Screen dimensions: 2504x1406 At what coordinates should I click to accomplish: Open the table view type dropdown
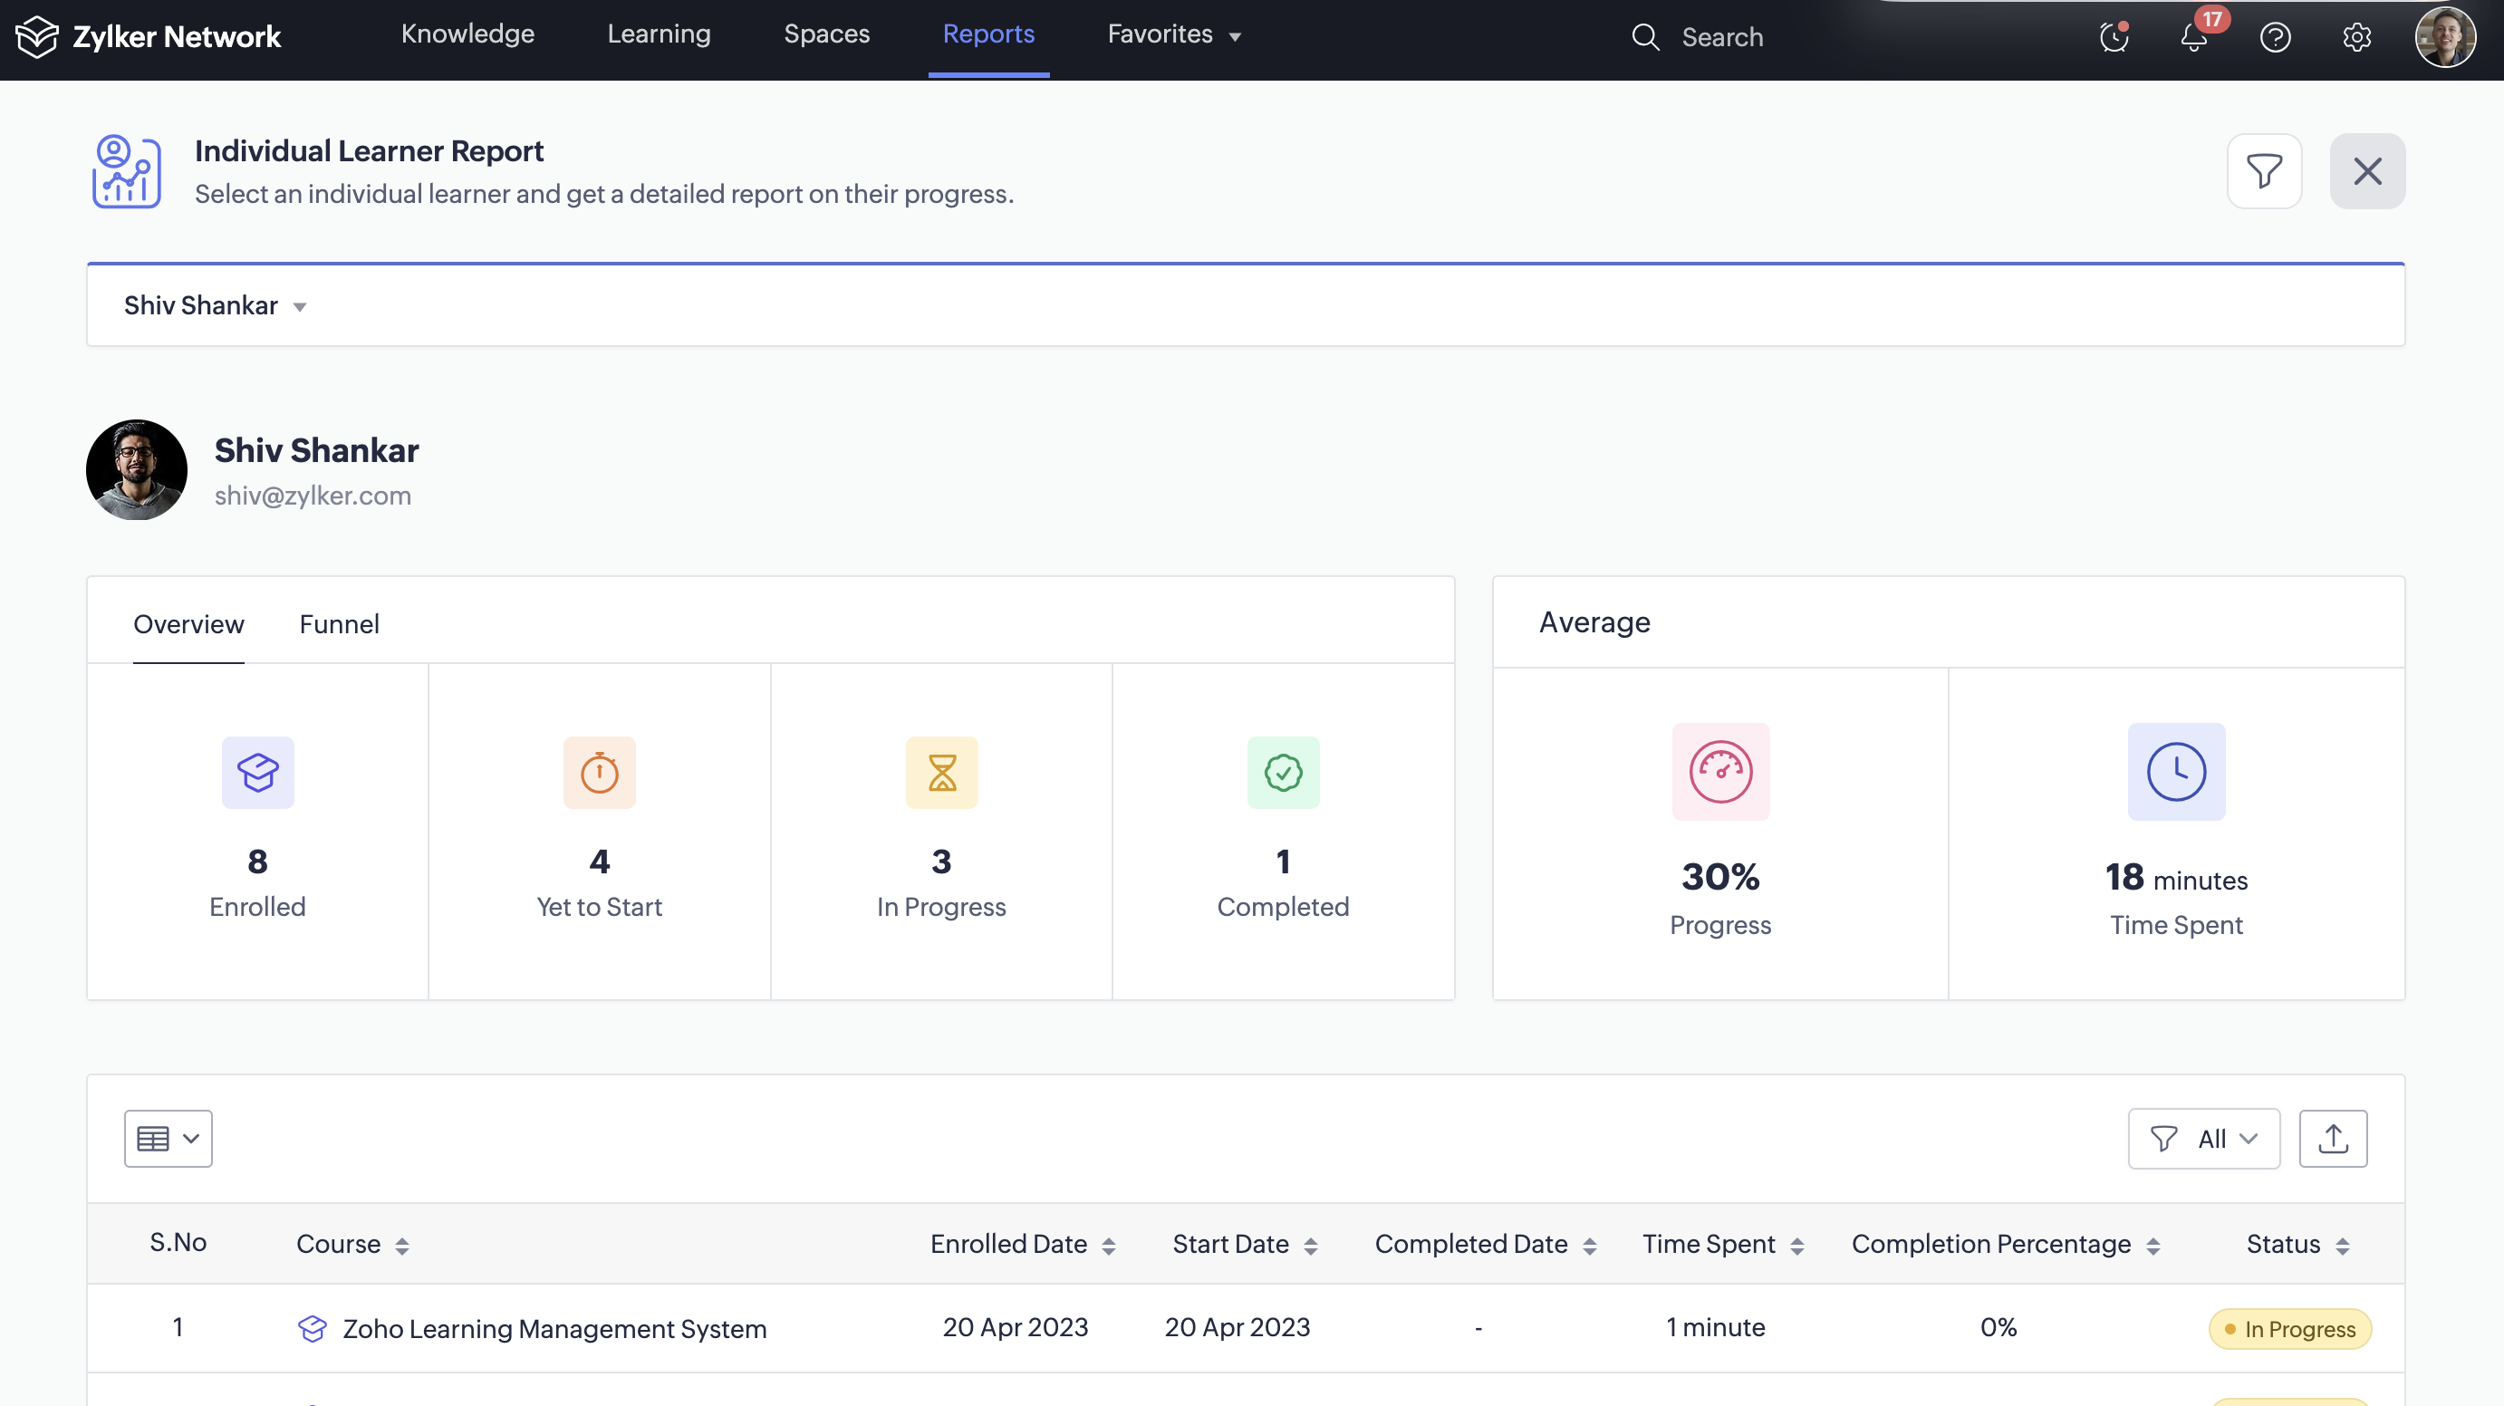tap(169, 1139)
